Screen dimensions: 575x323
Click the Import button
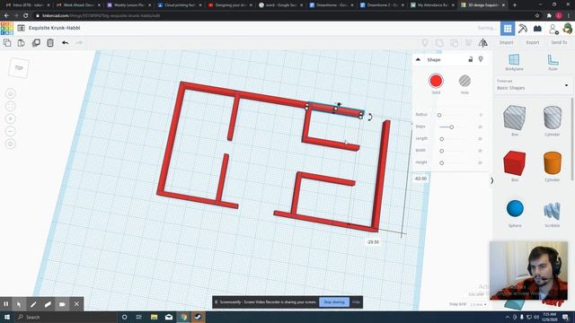pos(506,43)
